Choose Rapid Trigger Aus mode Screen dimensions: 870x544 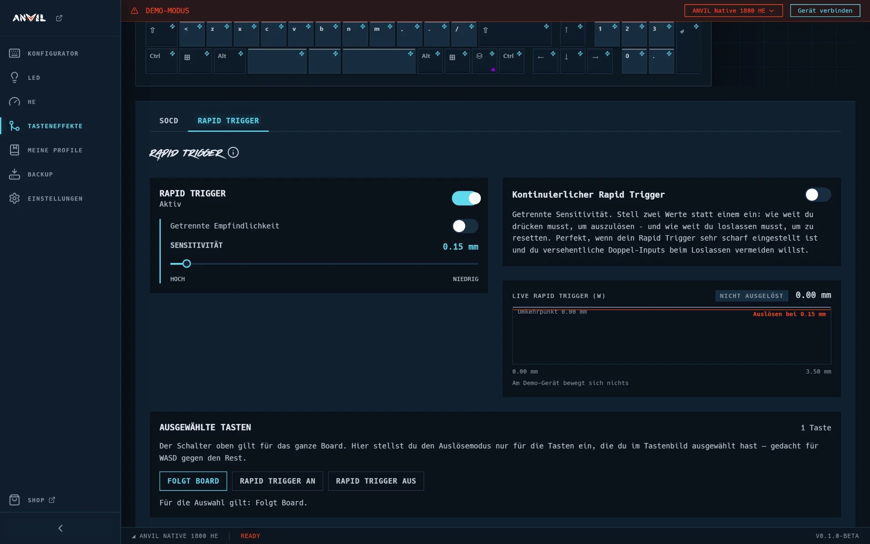tap(376, 481)
